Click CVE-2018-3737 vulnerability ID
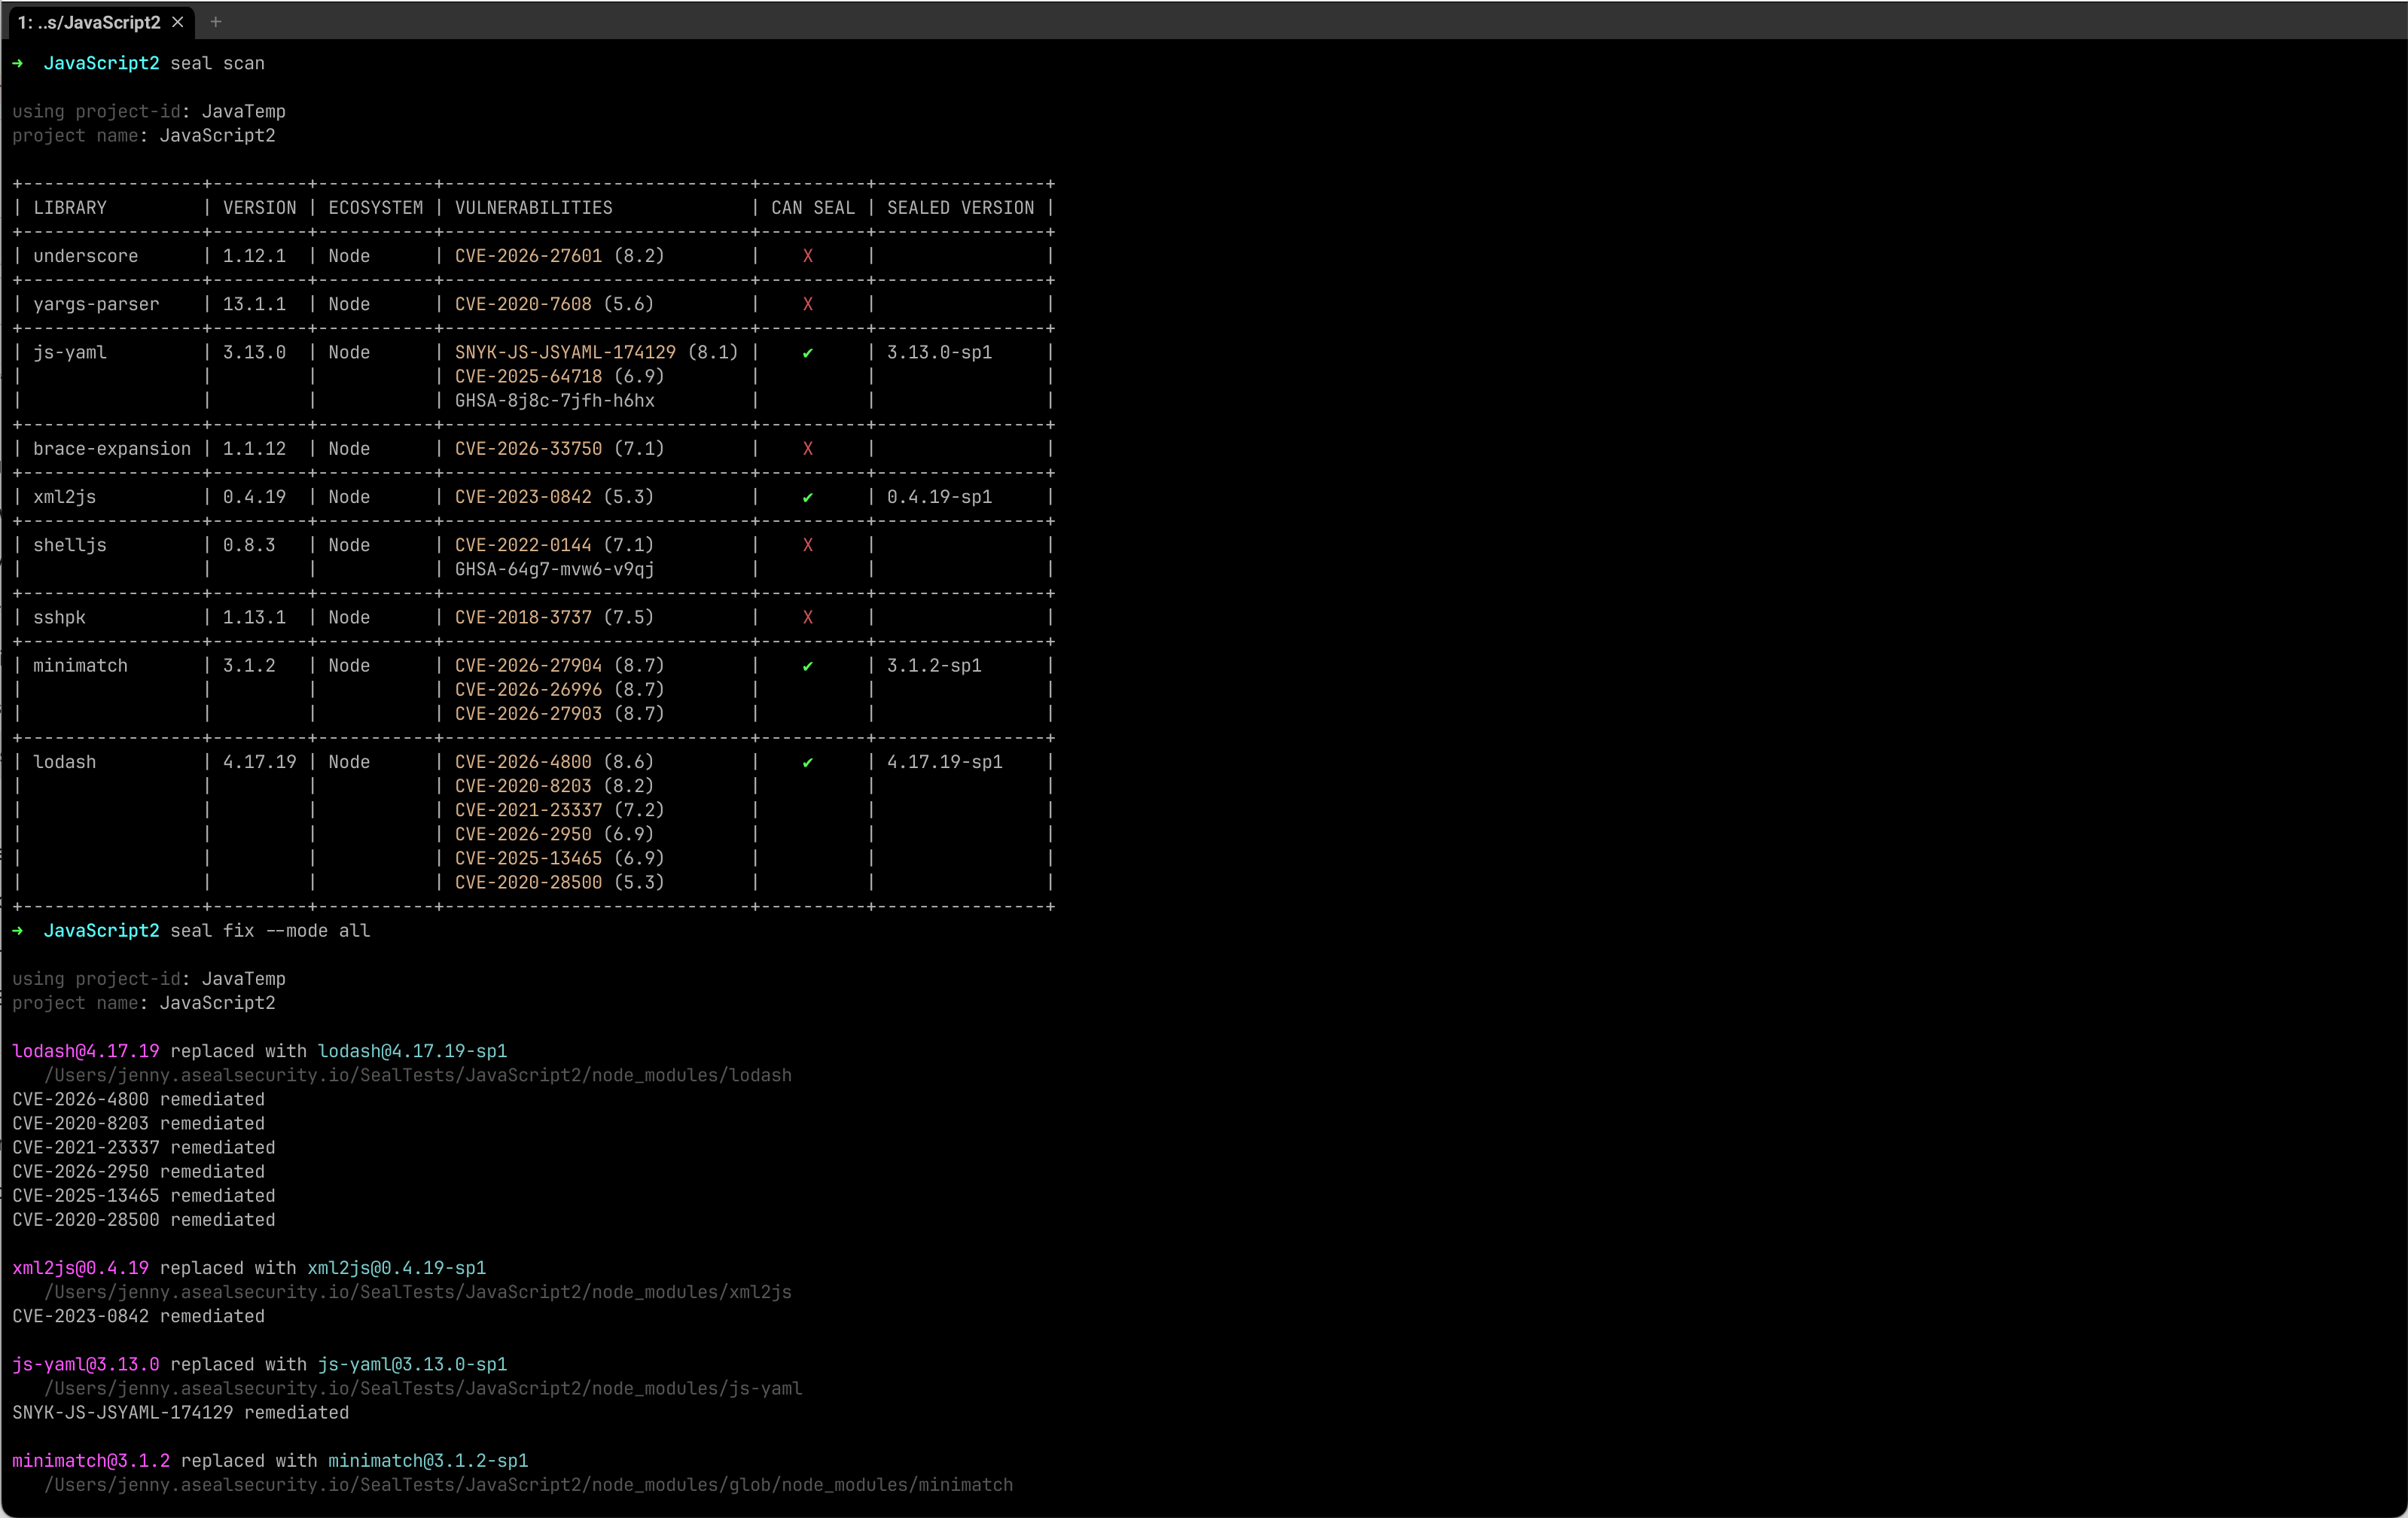Screen dimensions: 2408x1518 point(523,618)
